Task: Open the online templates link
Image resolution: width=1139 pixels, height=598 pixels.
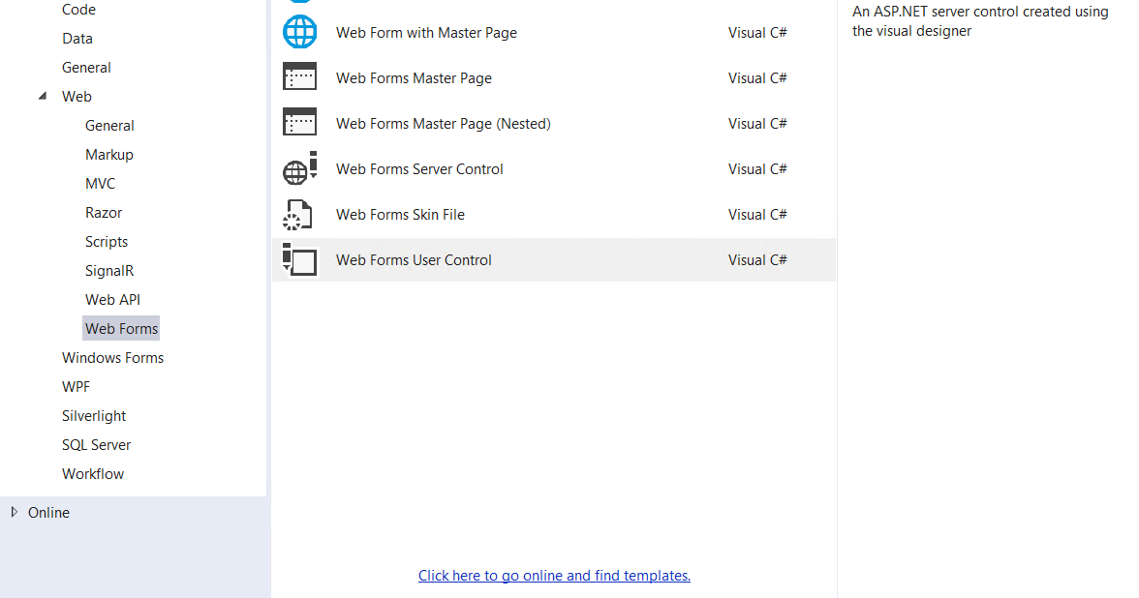Action: coord(554,576)
